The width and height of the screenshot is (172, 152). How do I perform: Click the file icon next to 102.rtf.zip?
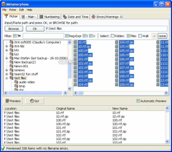pos(75,72)
